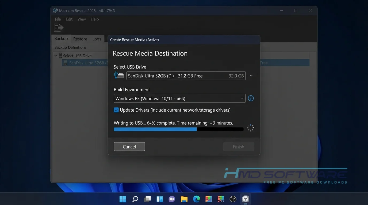Screen dimensions: 368x205
Task: Click the export script toolbar icon below File menu
Action: point(58,28)
